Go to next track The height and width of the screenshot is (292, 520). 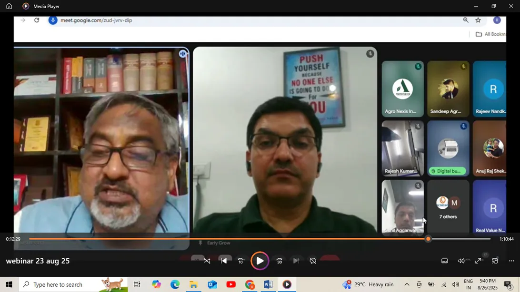tap(296, 261)
